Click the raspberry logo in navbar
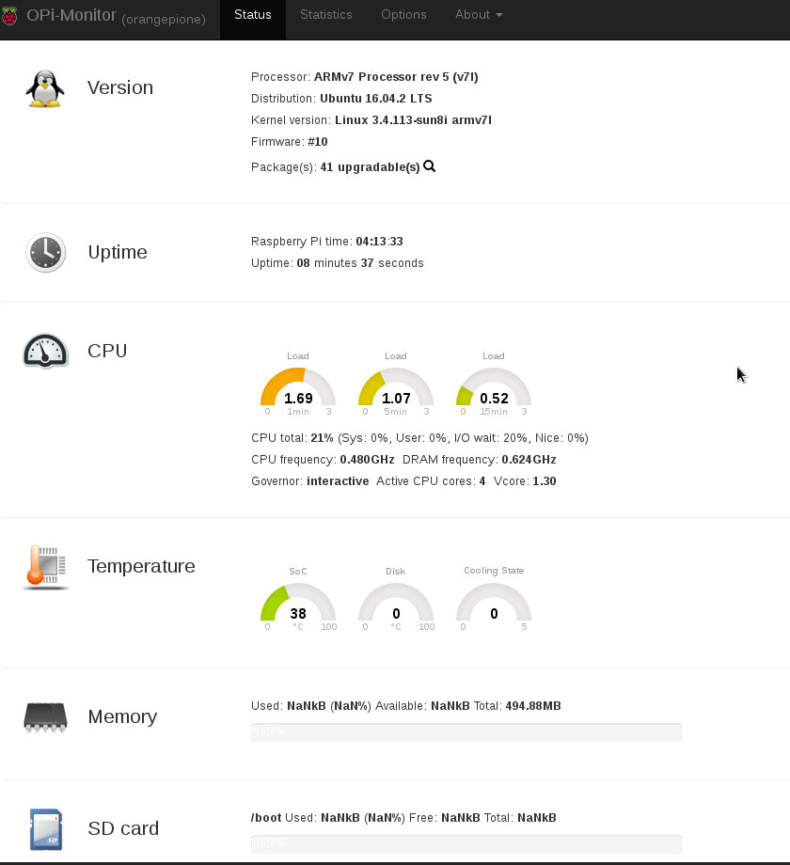The height and width of the screenshot is (865, 790). (10, 15)
